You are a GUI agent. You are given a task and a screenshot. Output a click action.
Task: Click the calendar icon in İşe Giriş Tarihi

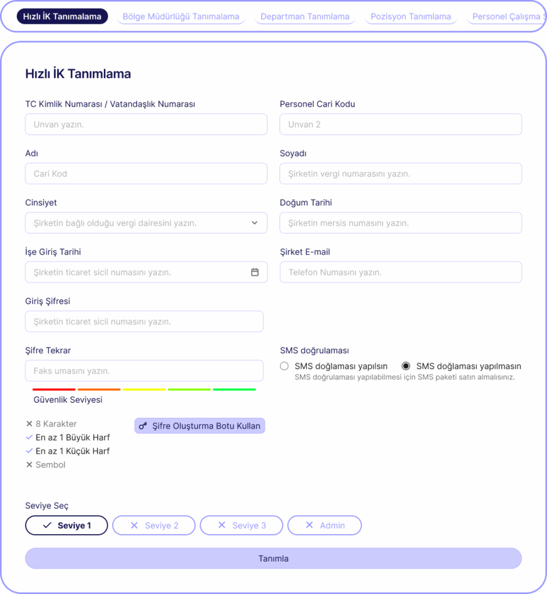point(255,272)
